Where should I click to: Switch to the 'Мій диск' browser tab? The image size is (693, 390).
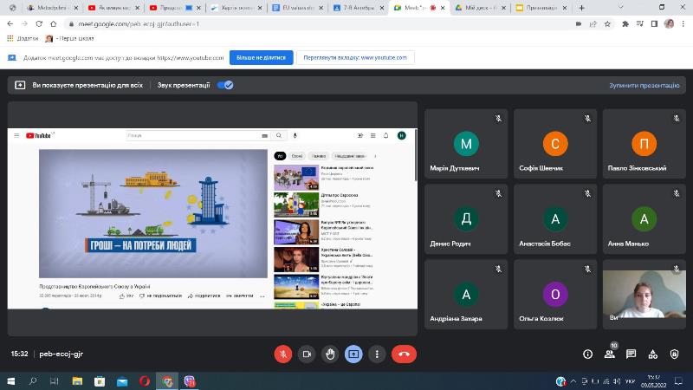476,8
